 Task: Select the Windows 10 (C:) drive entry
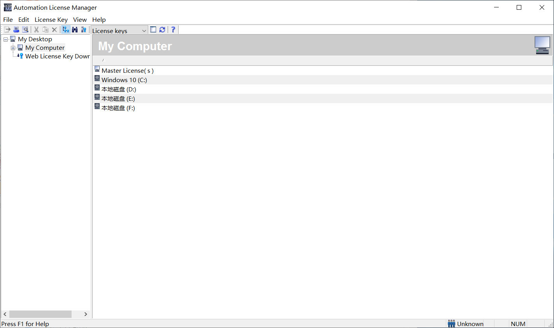click(x=124, y=80)
